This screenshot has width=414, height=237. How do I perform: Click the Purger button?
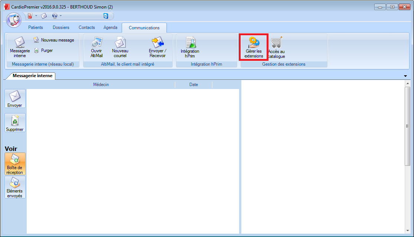43,50
